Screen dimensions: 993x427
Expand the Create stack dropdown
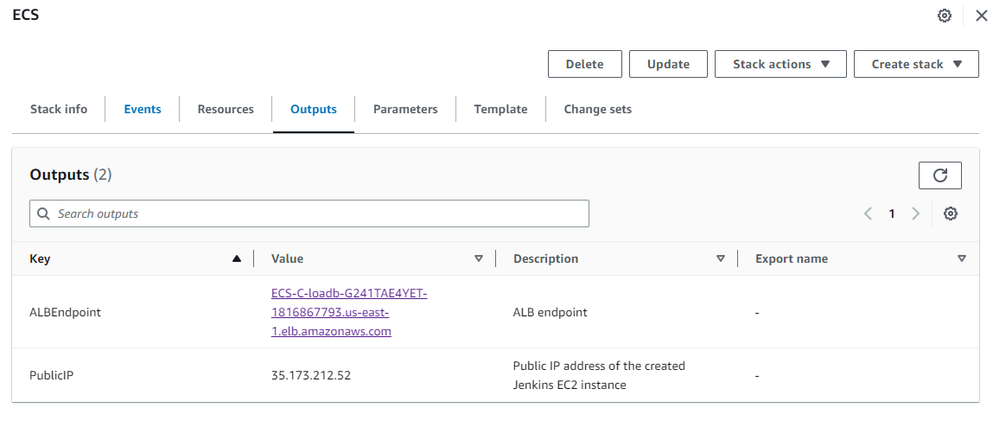coord(916,64)
